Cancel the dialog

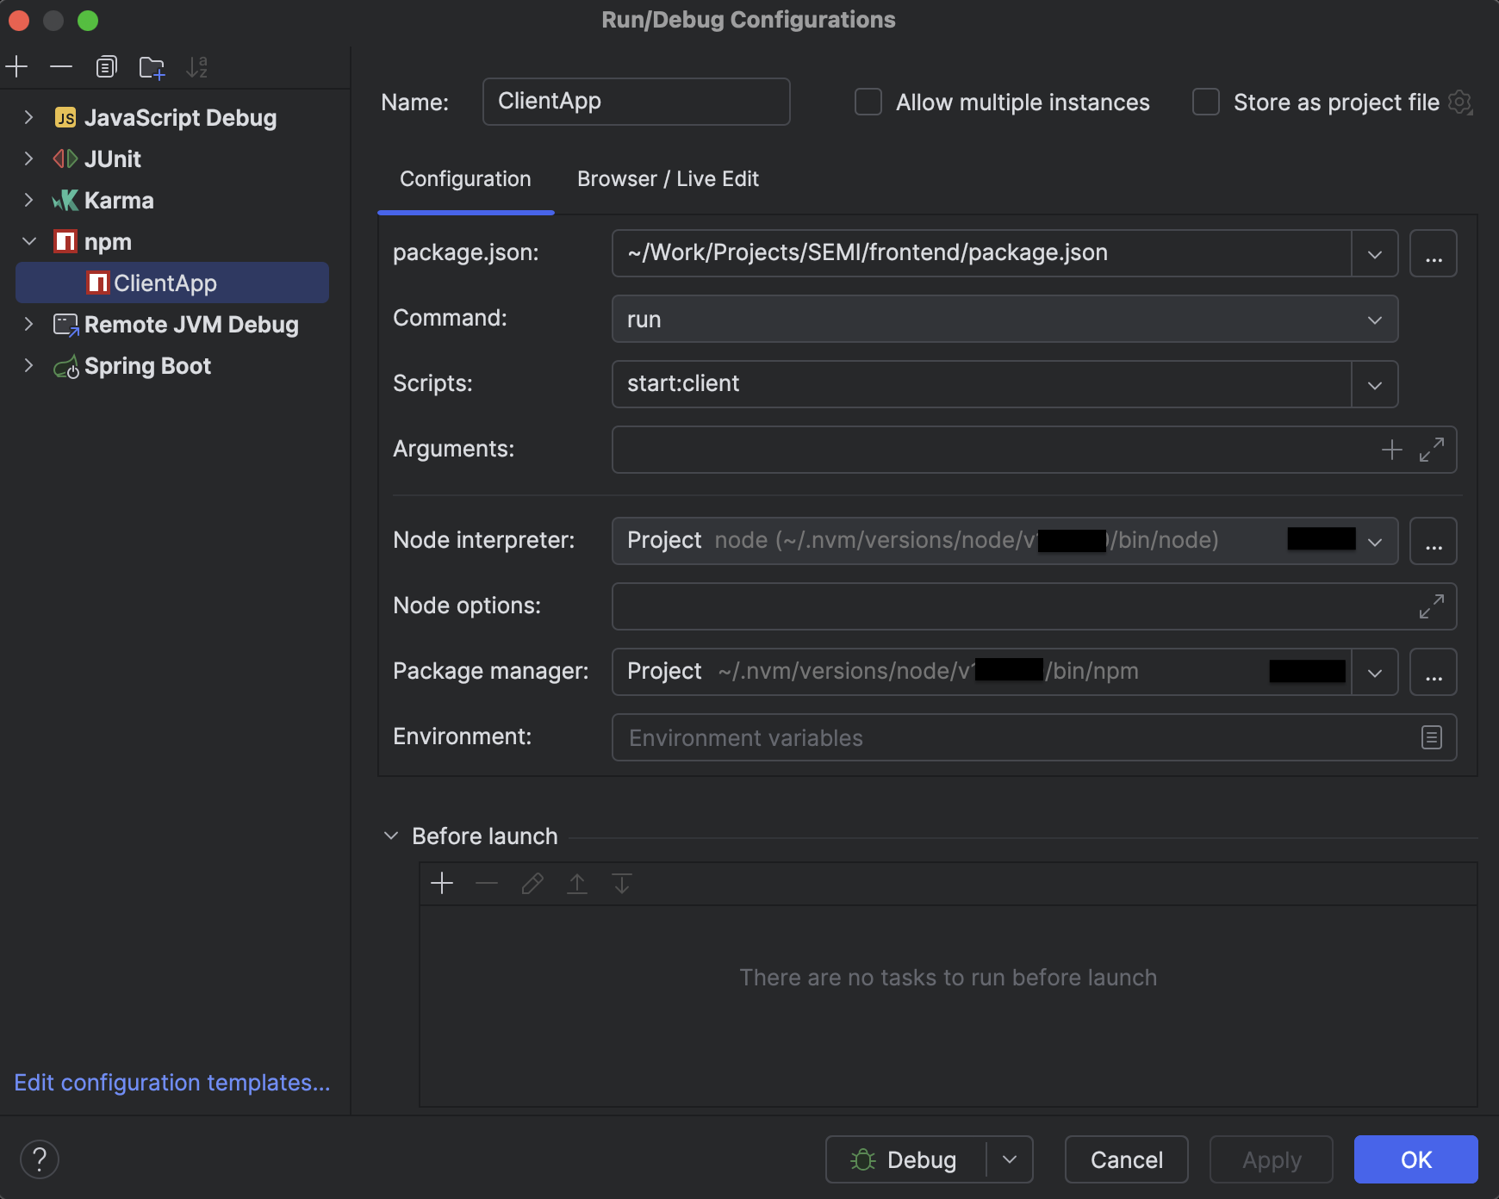click(x=1127, y=1159)
